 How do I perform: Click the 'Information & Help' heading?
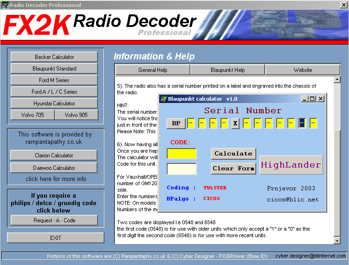pyautogui.click(x=154, y=56)
